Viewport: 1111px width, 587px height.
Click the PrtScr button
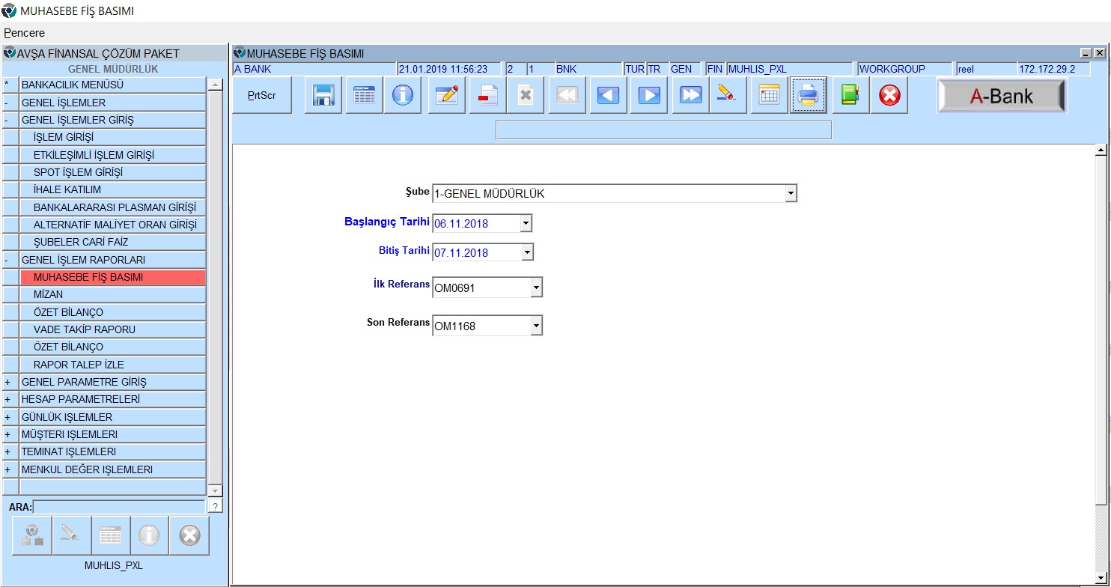262,96
